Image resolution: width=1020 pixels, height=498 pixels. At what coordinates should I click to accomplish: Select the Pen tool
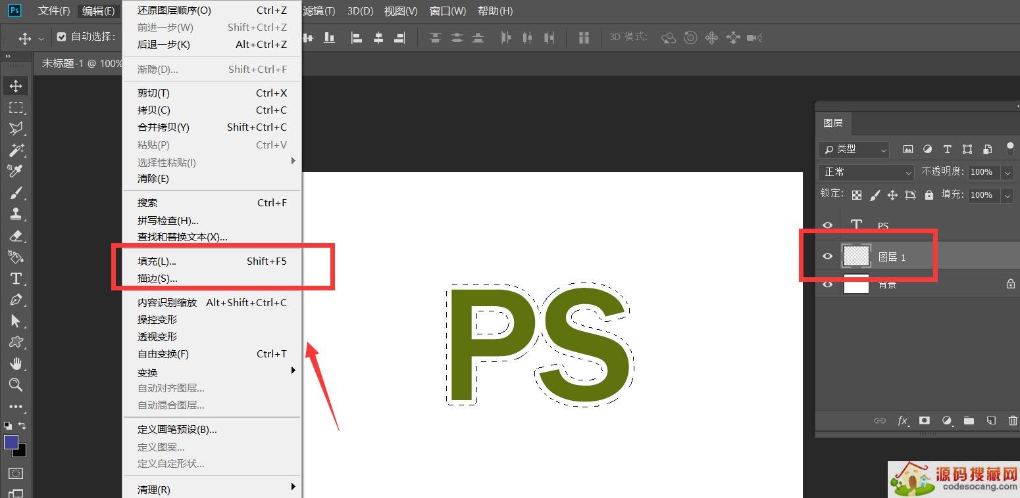pos(16,300)
